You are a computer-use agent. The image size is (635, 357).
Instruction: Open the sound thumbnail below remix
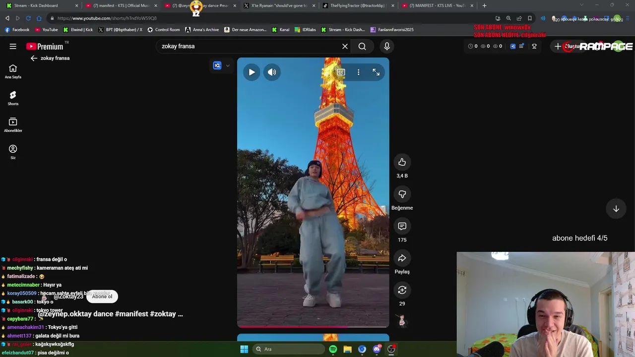click(x=402, y=321)
